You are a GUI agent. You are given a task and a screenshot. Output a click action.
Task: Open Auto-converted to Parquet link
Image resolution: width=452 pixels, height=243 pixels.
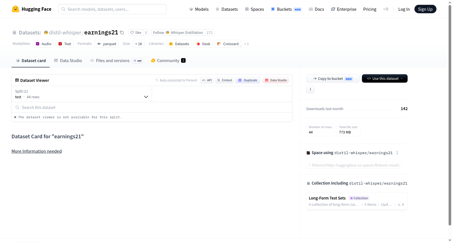(171, 80)
